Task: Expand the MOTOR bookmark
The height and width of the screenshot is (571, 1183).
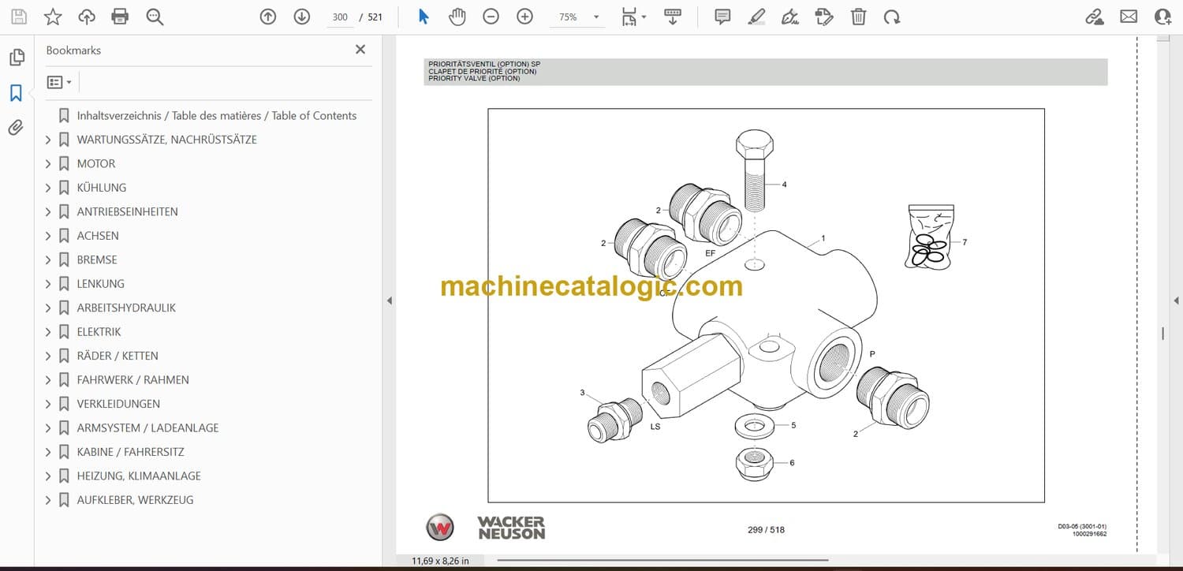Action: pos(48,164)
